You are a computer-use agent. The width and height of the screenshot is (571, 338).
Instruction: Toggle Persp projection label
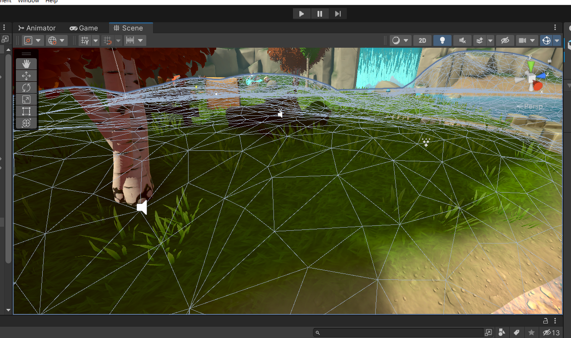coord(532,106)
